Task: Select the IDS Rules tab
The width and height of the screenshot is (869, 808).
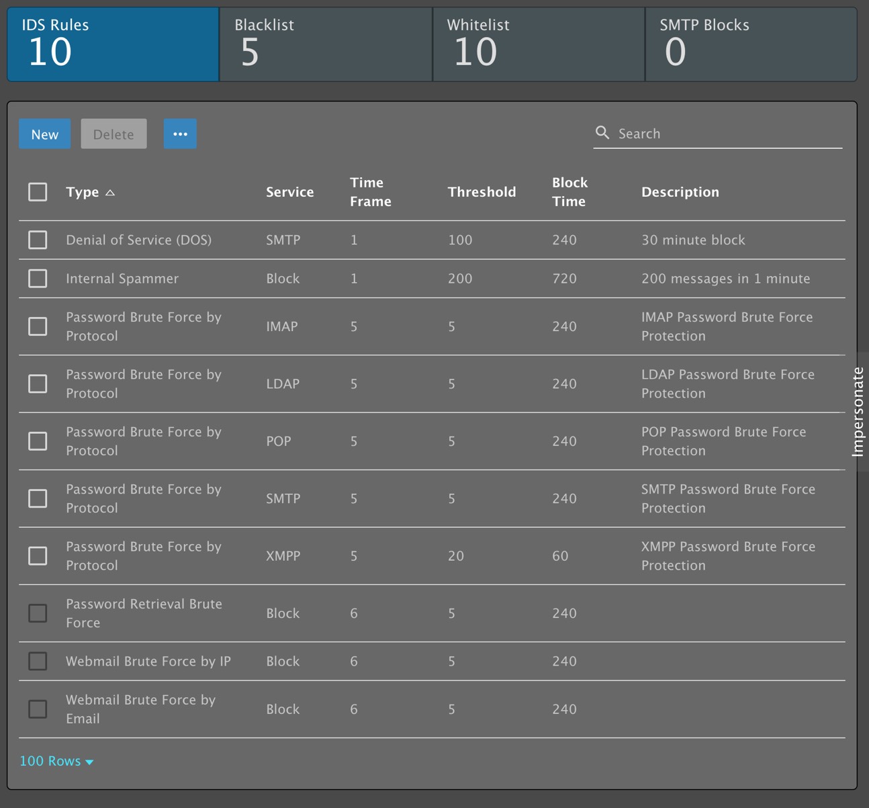Action: [x=113, y=44]
